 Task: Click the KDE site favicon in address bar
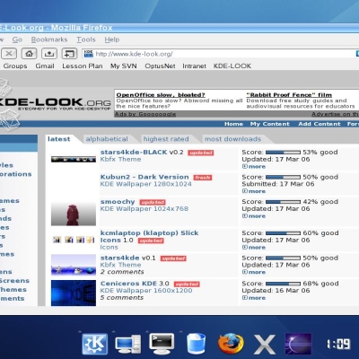coord(89,54)
